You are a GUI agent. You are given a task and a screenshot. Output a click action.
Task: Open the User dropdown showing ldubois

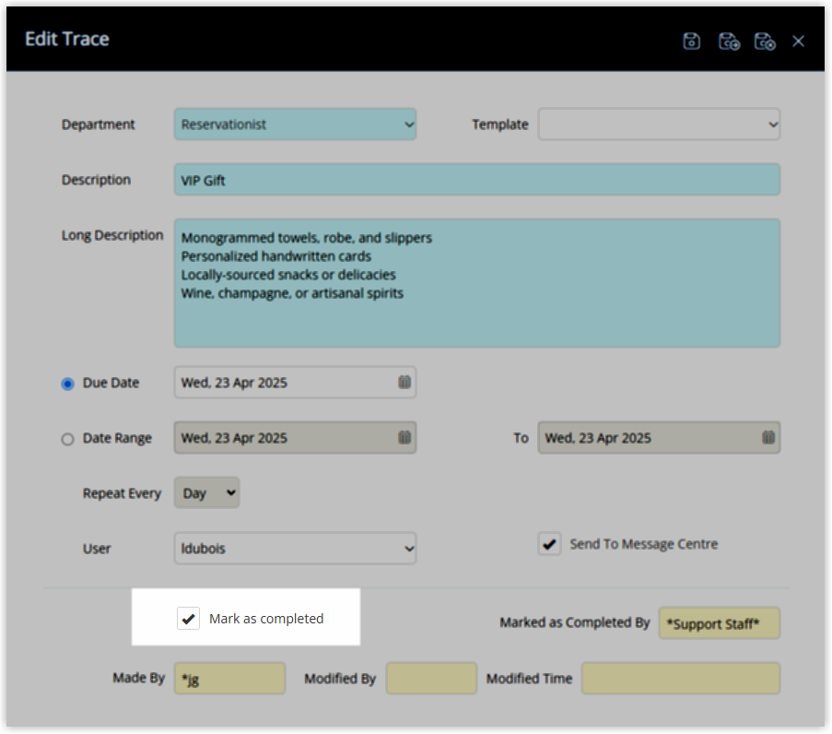pos(295,548)
